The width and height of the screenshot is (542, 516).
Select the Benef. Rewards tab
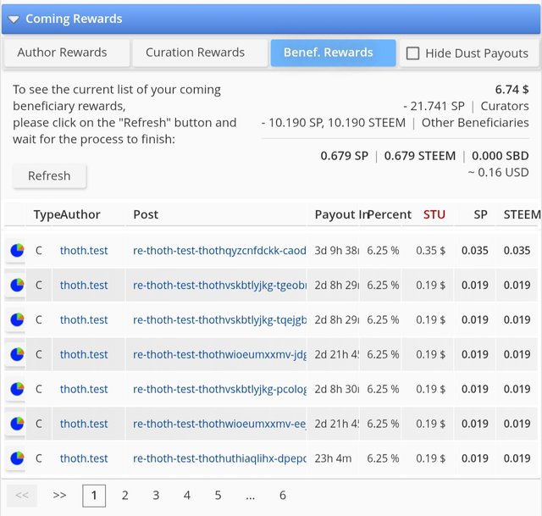pyautogui.click(x=332, y=53)
